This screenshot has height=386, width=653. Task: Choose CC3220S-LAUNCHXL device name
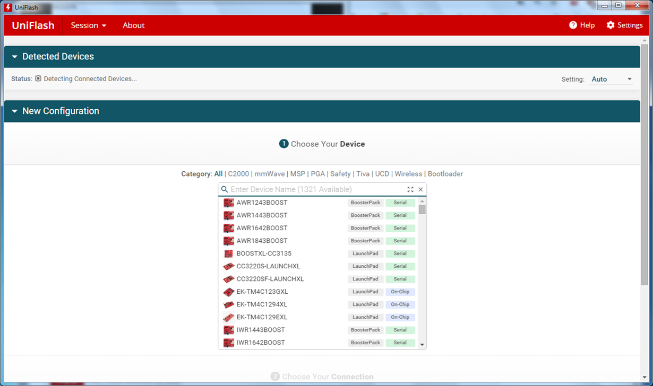point(268,266)
